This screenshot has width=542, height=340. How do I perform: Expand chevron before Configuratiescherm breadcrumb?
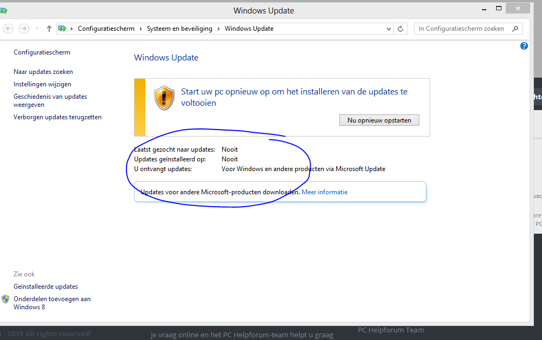point(71,29)
